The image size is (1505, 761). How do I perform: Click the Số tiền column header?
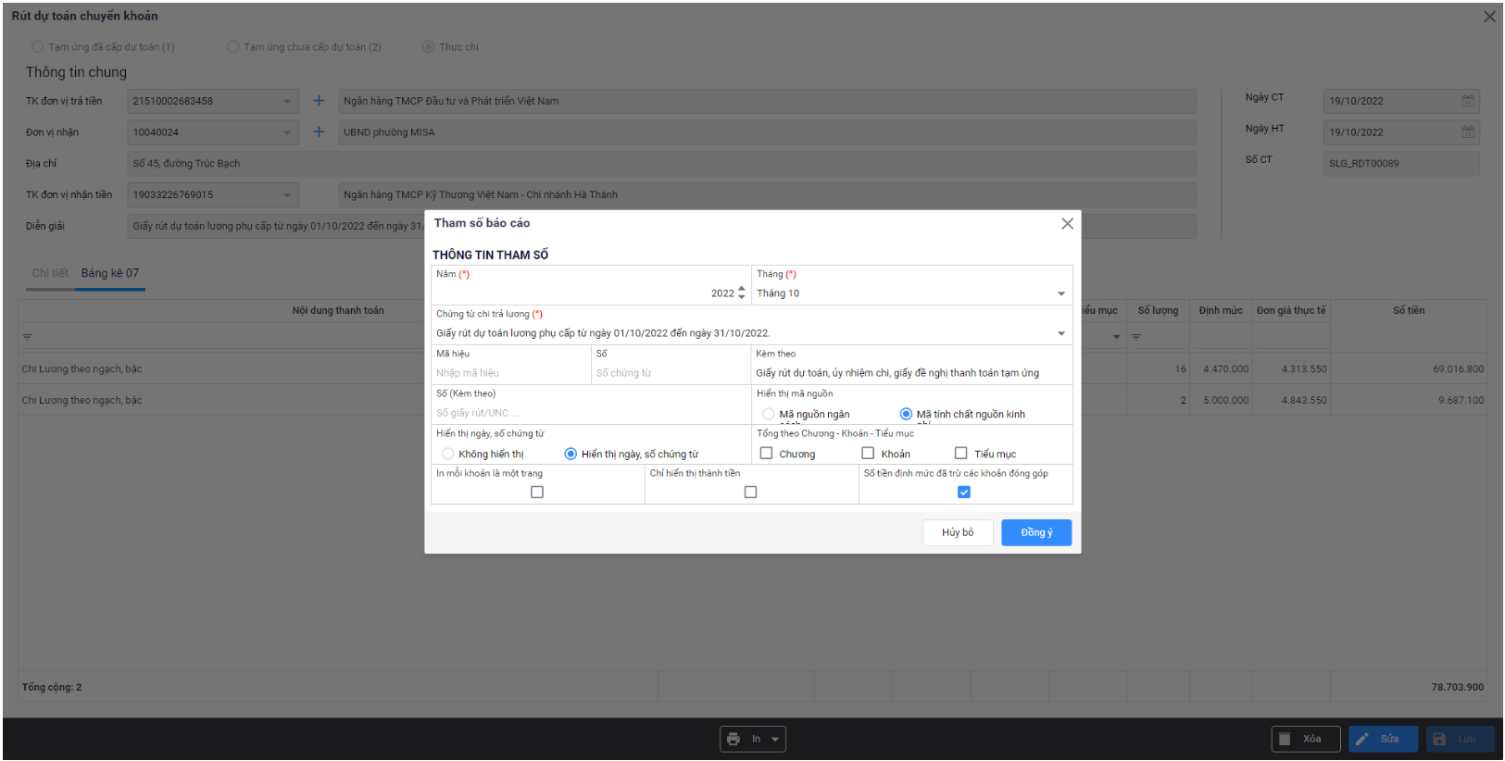point(1409,310)
